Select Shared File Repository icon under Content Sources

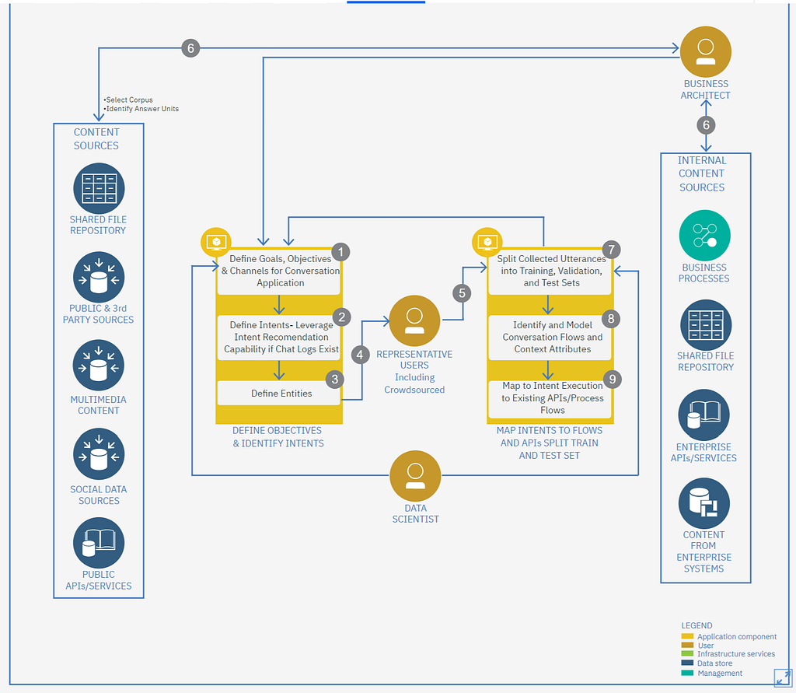pos(99,188)
